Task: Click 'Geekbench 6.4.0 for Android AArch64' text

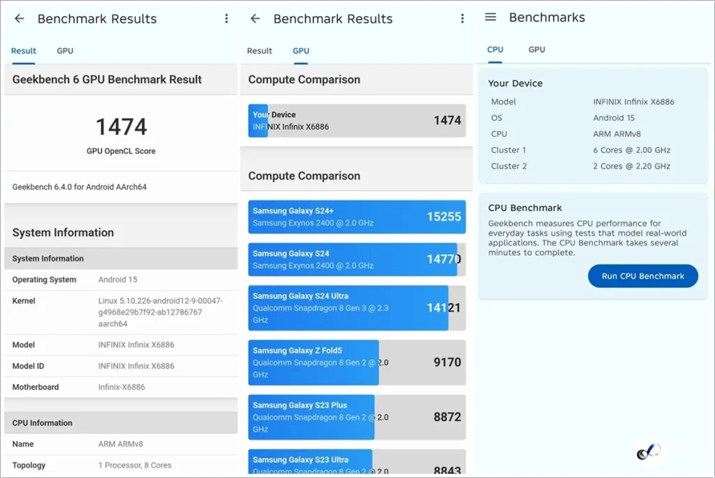Action: pos(80,187)
